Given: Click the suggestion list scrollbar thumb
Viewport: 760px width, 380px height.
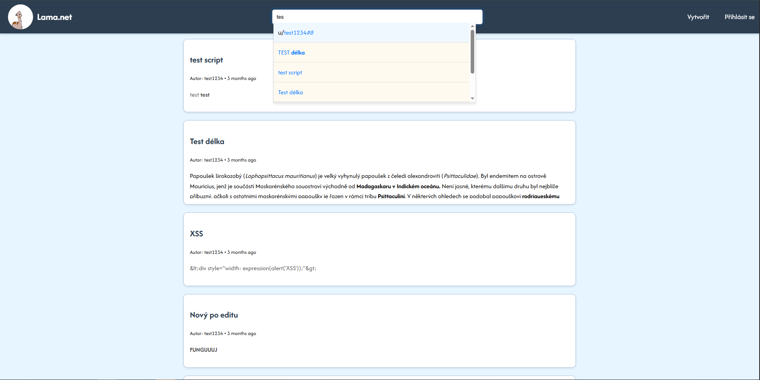Looking at the screenshot, I should tap(472, 52).
